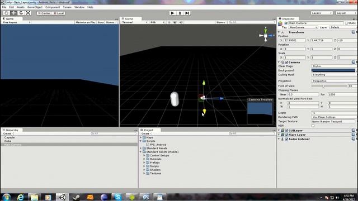Enable the HDR checkbox
This screenshot has width=358, height=201.
pyautogui.click(x=313, y=126)
